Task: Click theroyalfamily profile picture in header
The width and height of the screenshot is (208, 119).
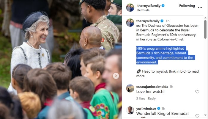Action: [130, 8]
